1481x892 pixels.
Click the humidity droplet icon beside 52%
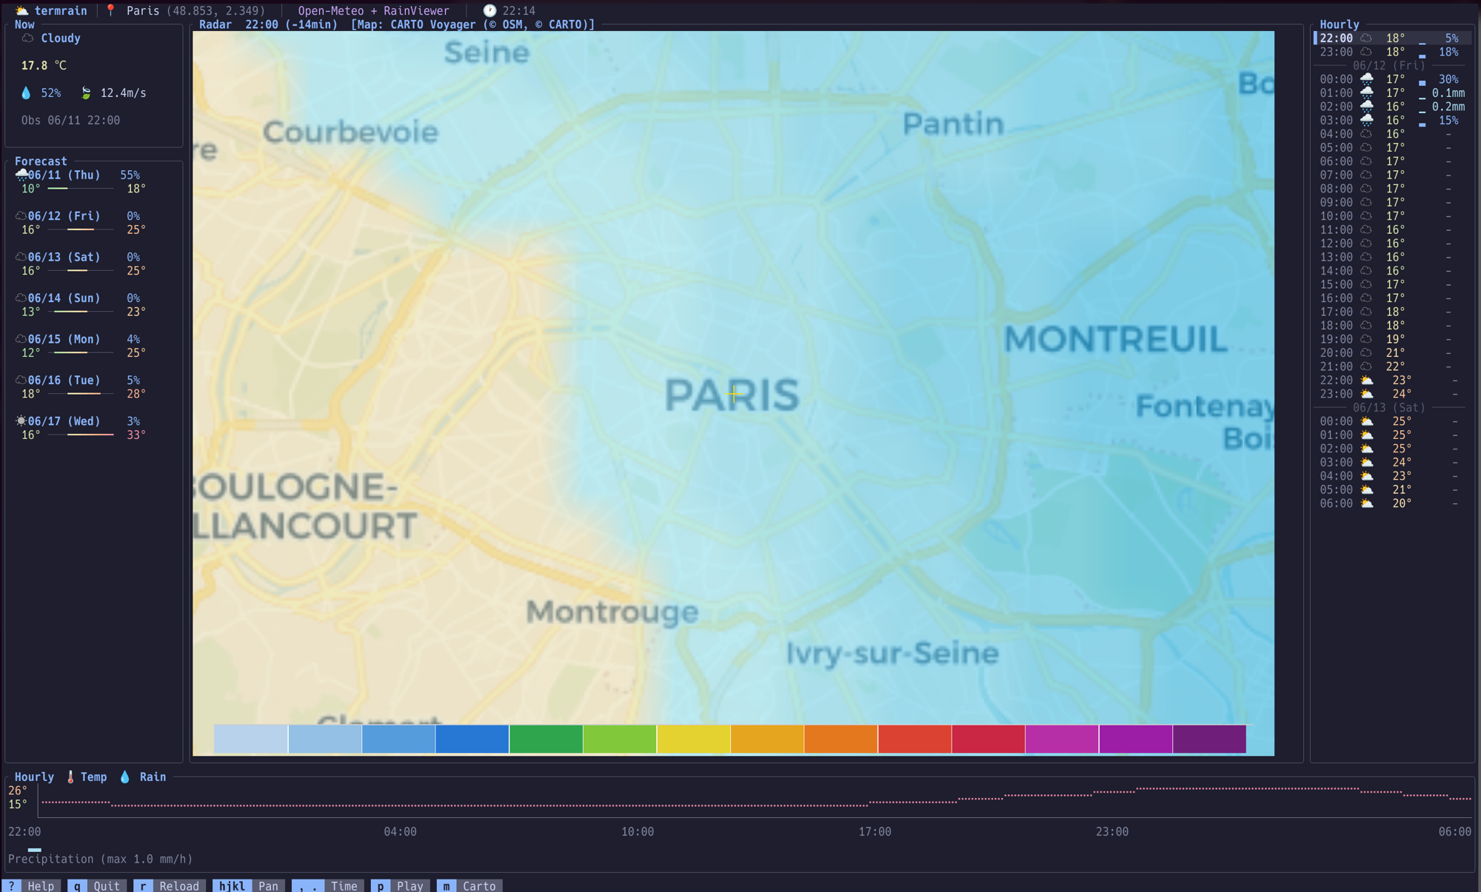[x=26, y=93]
